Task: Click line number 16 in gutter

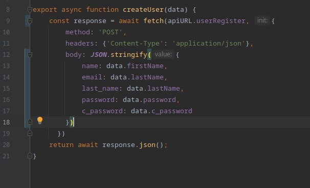Action: point(6,100)
